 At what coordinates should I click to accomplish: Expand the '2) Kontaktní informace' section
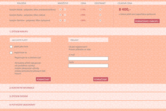pos(22,88)
